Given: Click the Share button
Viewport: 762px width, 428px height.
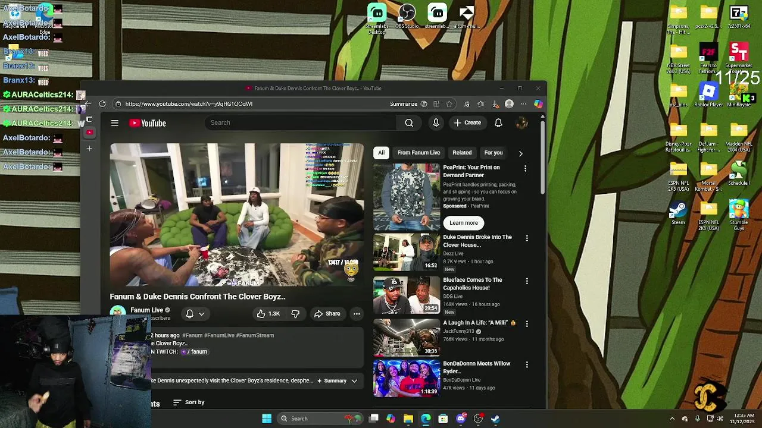Looking at the screenshot, I should point(327,313).
